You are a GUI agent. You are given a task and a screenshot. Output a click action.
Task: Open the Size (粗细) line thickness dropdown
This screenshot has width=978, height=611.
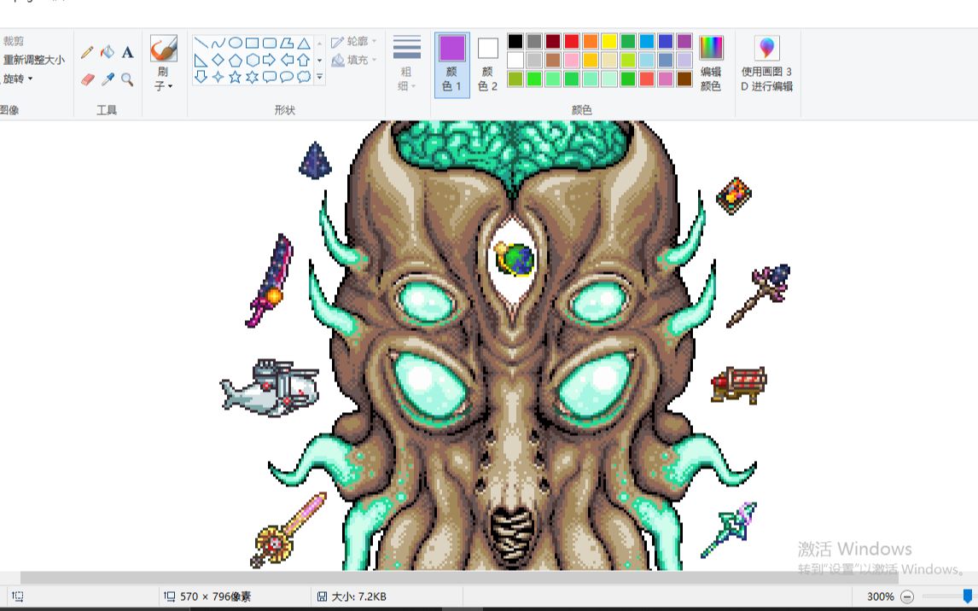point(407,63)
